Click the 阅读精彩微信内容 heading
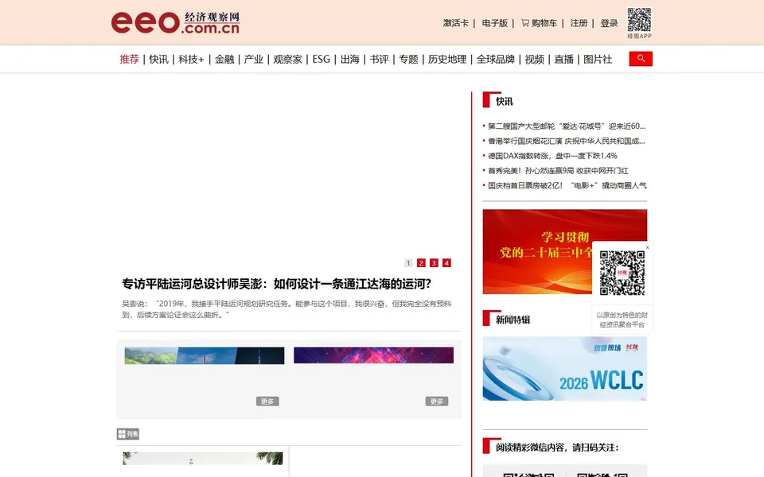 click(557, 448)
